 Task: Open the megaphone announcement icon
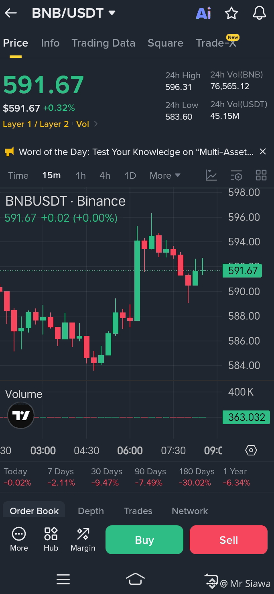(x=9, y=152)
